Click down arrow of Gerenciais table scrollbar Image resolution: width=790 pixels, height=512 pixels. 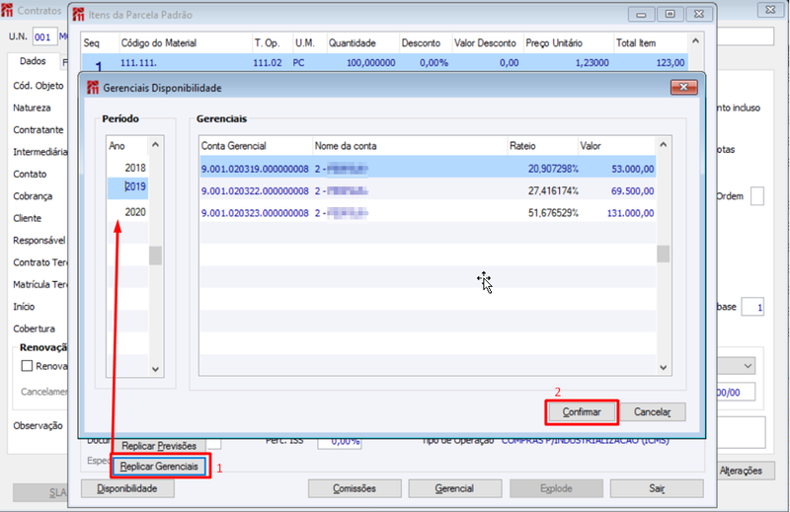point(663,368)
